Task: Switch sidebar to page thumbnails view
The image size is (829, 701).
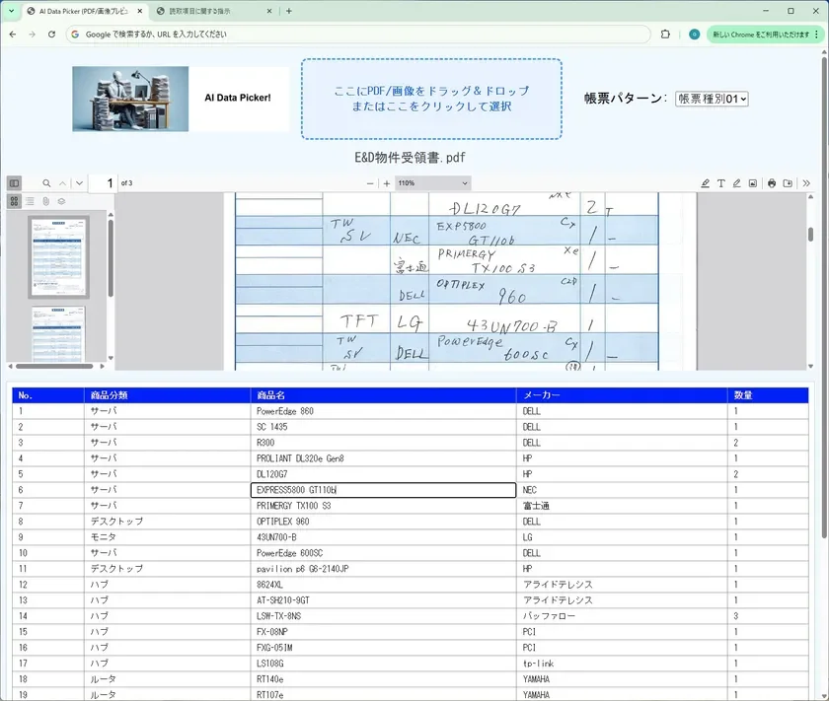Action: click(x=14, y=201)
